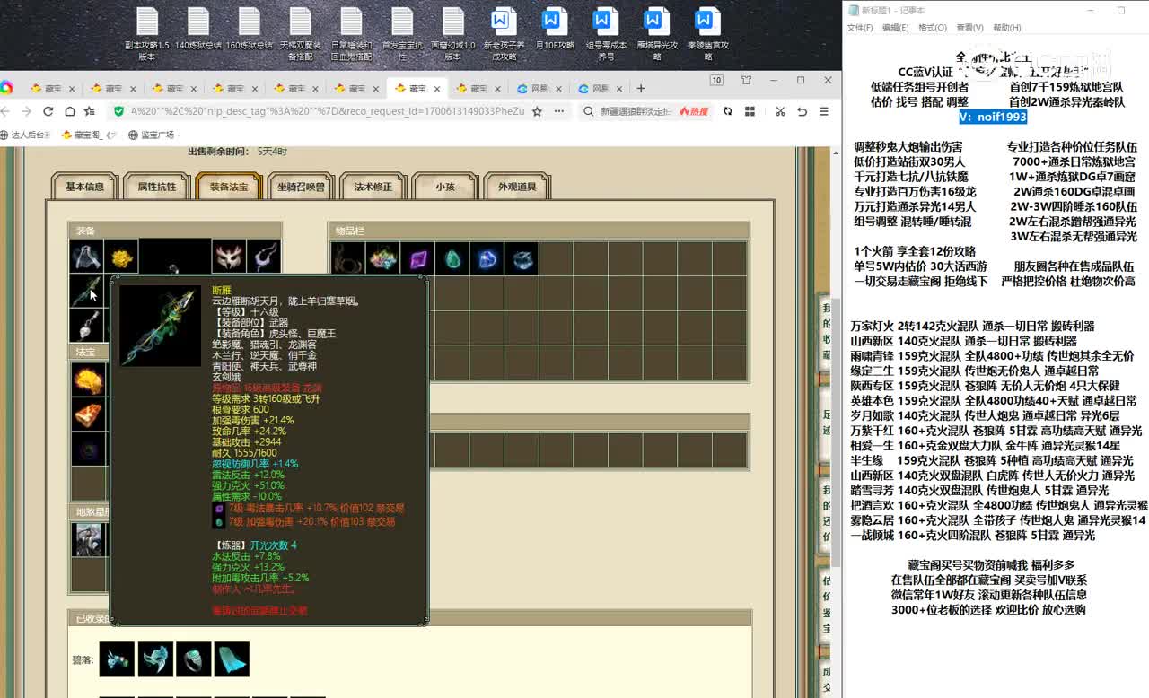
Task: Open Notepad 帮助(H) menu
Action: click(x=1007, y=28)
